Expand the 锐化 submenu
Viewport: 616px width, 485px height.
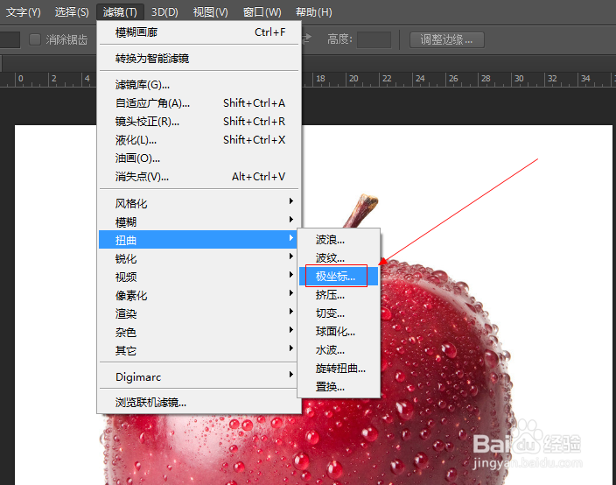coord(199,258)
